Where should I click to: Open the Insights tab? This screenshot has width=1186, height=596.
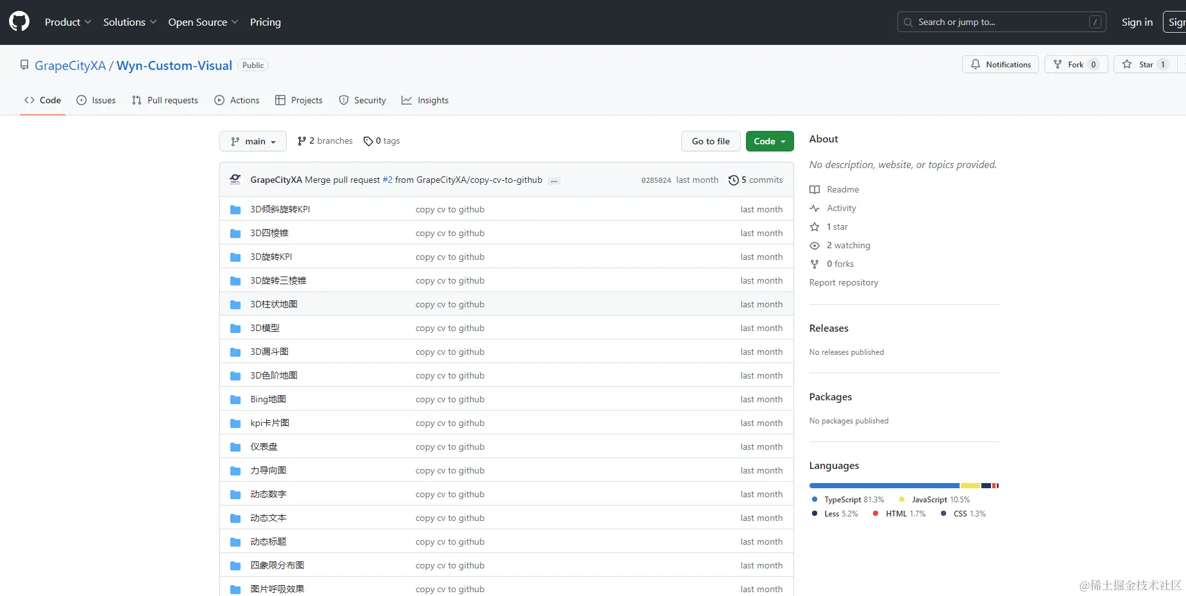425,100
